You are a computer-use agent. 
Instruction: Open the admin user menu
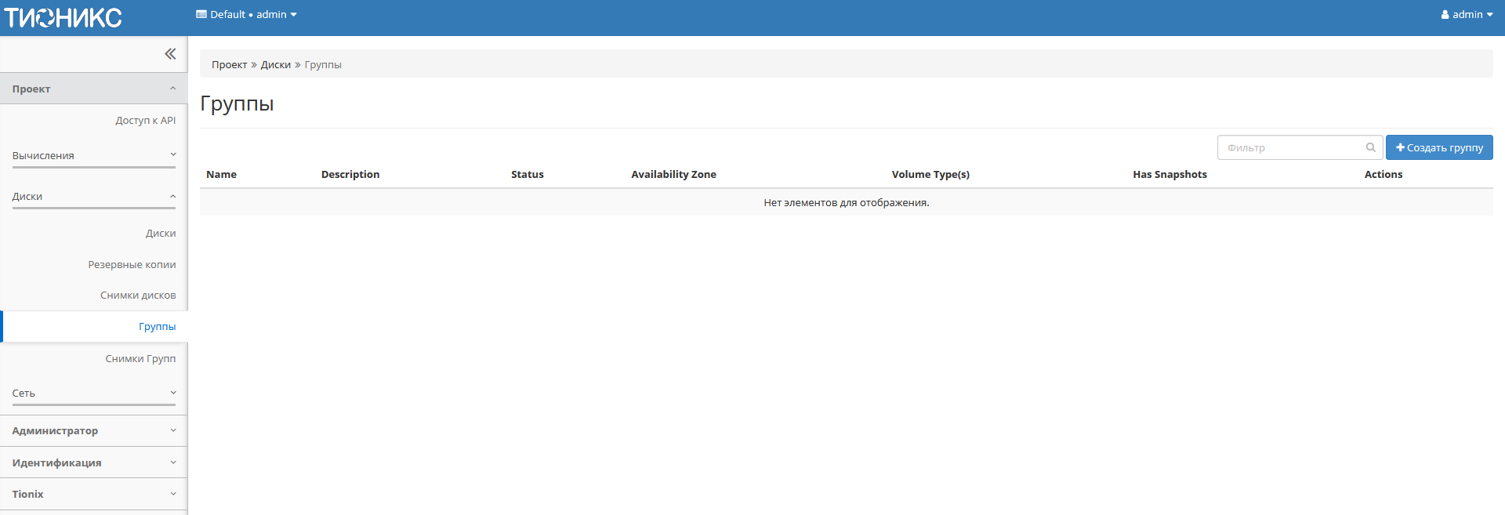[x=1467, y=15]
